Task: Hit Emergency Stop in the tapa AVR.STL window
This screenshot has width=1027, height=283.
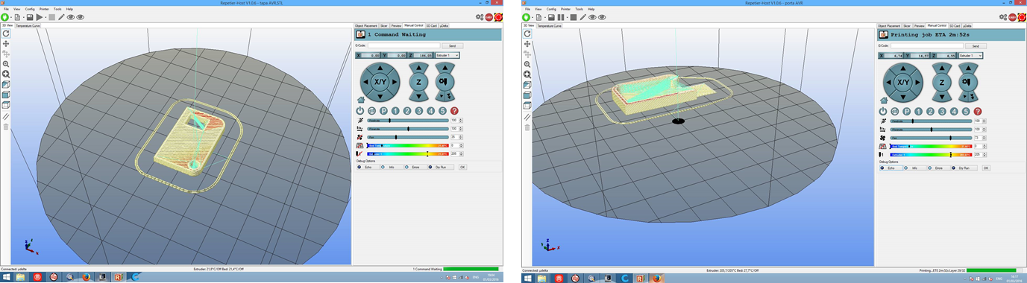Action: [498, 17]
